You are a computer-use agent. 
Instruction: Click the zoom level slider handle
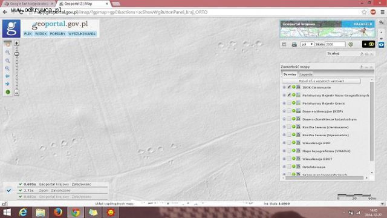16,54
